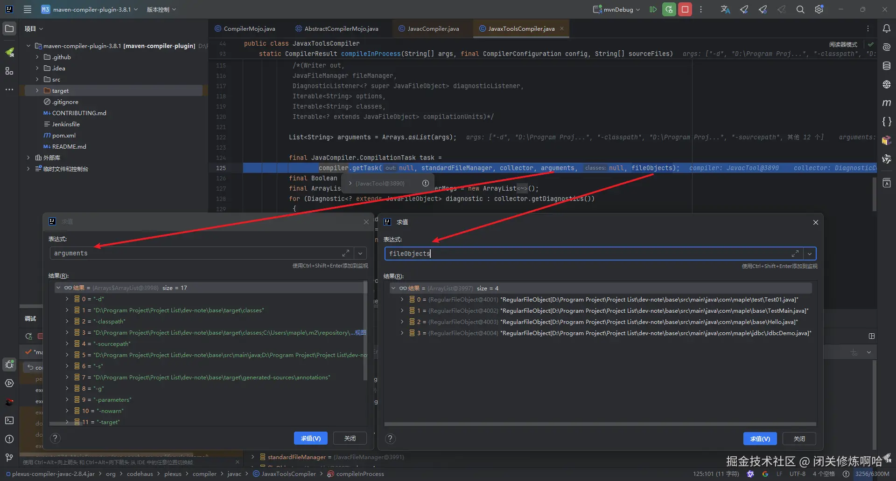Open expression history dropdown in arguments dialog
Viewport: 896px width, 481px height.
(x=360, y=253)
